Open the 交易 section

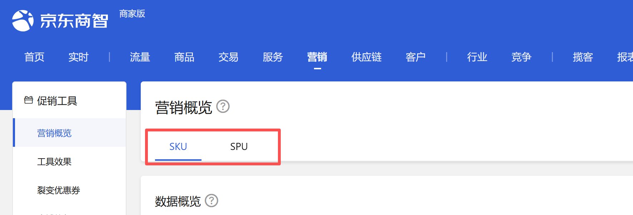coord(229,57)
